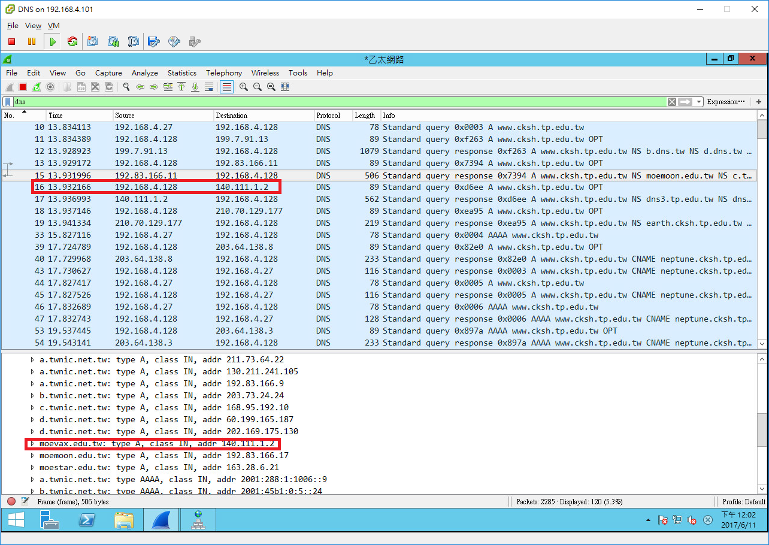Show hidden tray icons arrow
Viewport: 769px width, 545px height.
pyautogui.click(x=649, y=520)
